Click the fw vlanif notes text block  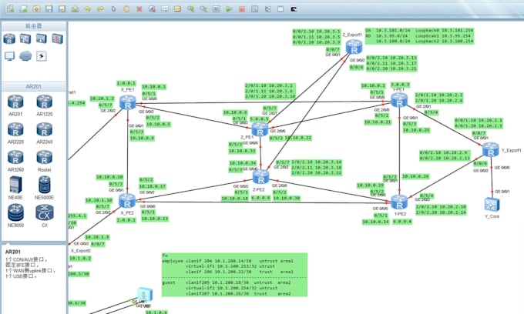click(x=234, y=275)
